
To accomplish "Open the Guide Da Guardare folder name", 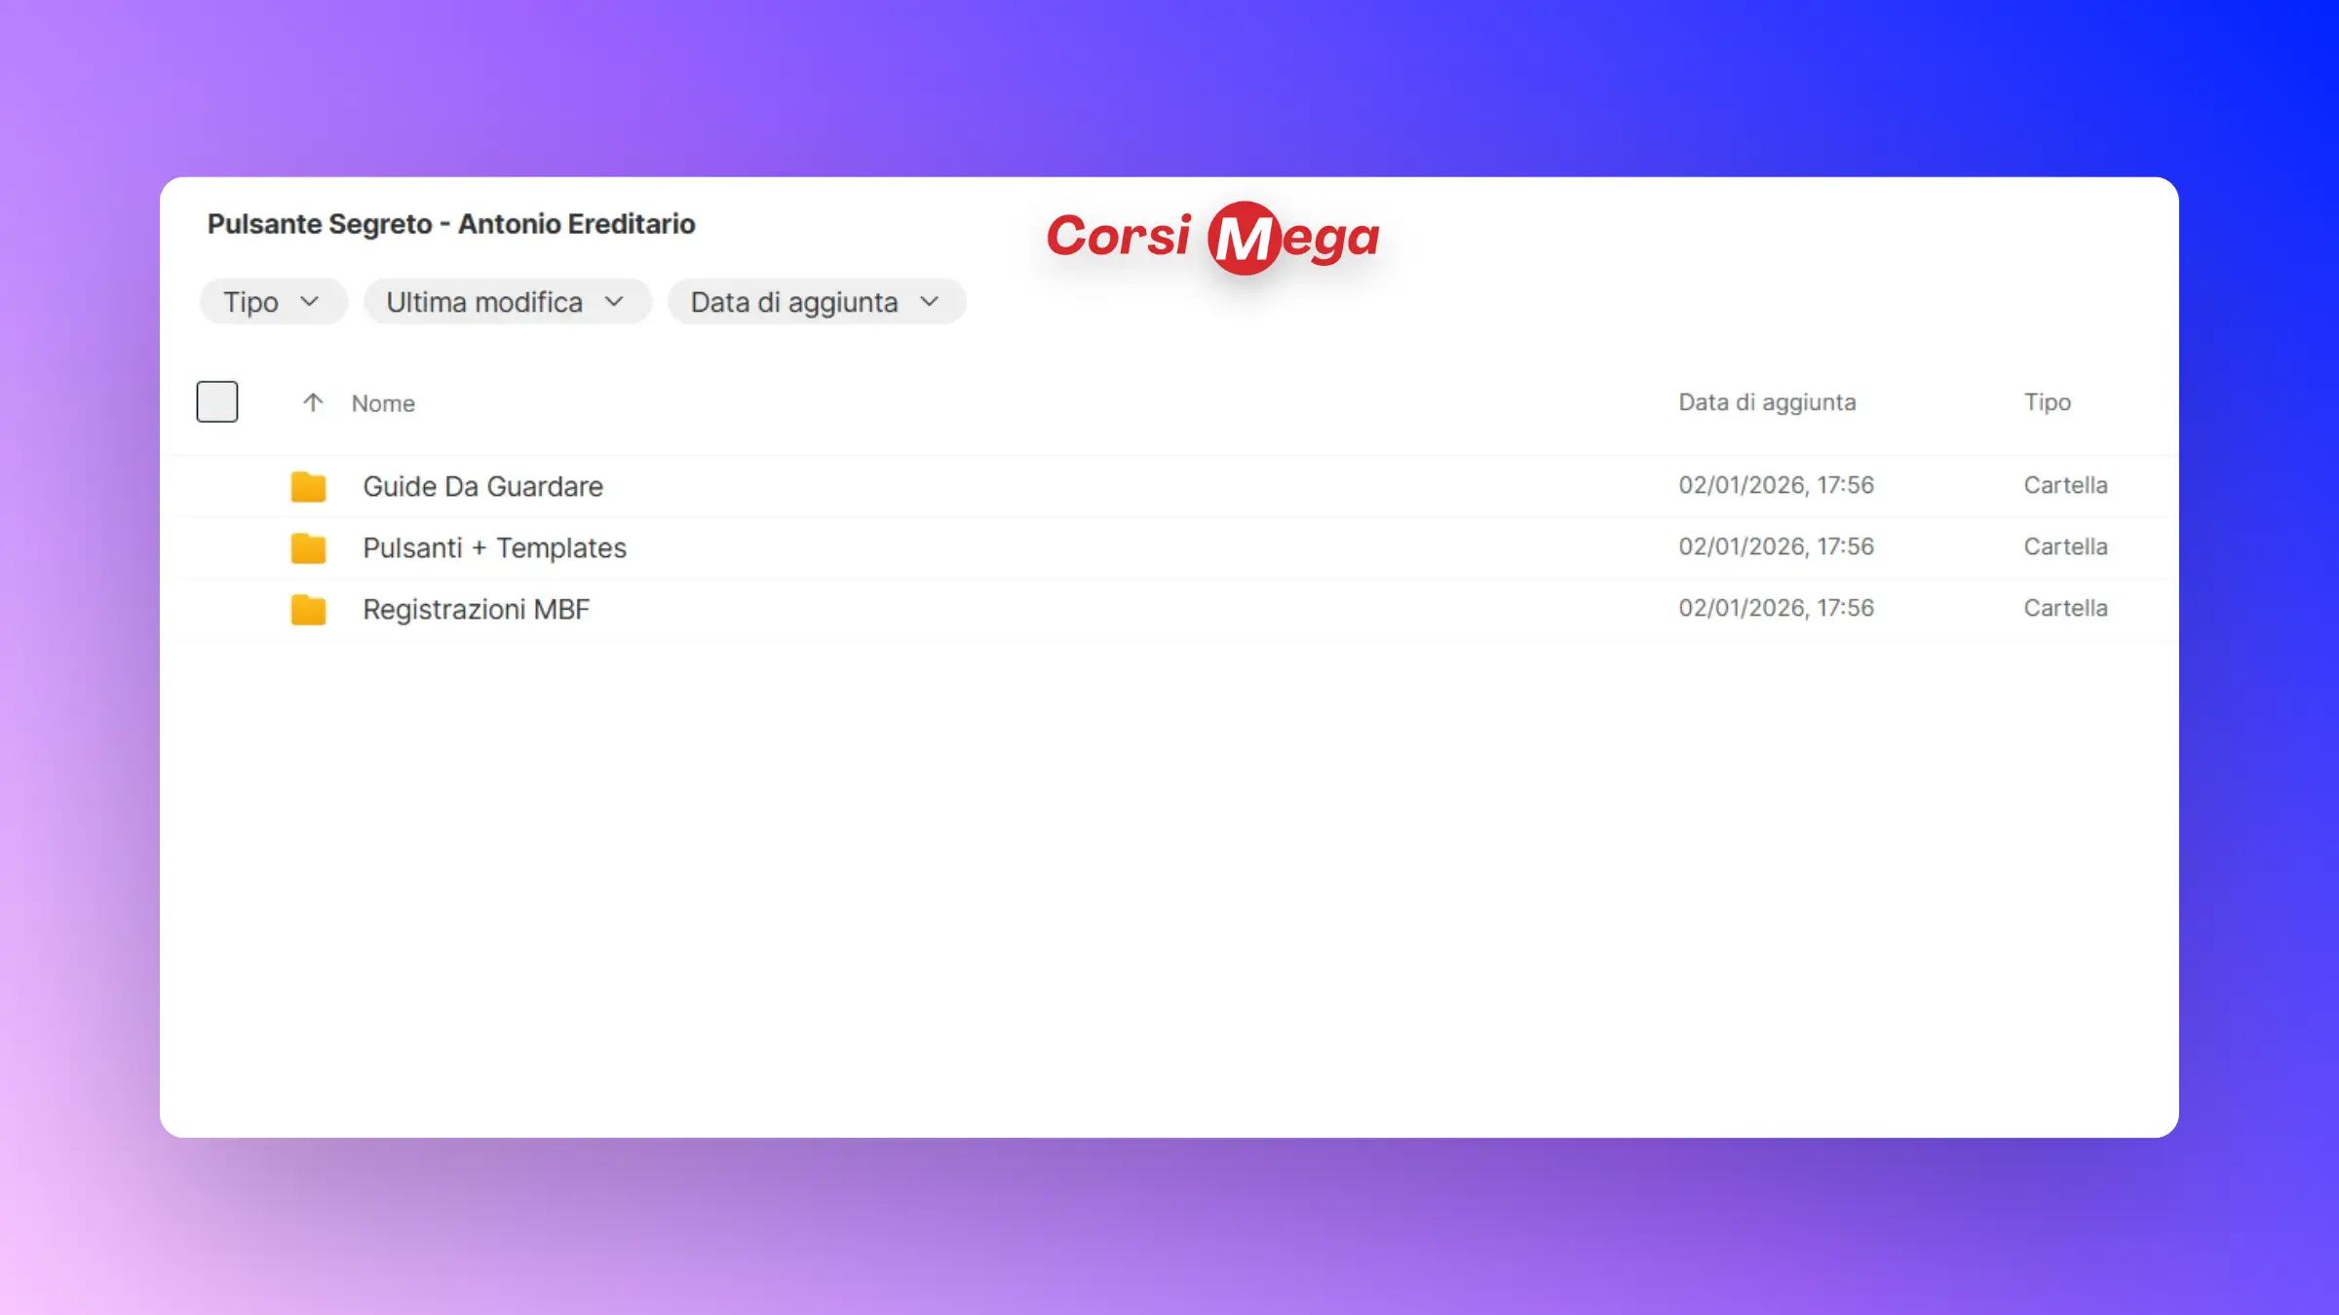I will pyautogui.click(x=482, y=486).
